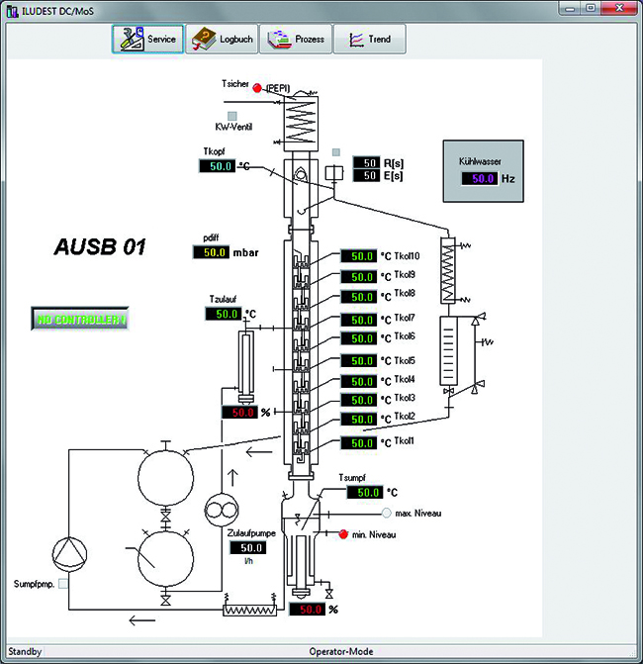The height and width of the screenshot is (664, 643).
Task: Click the Sumpfpumpe pump symbol
Action: 70,554
